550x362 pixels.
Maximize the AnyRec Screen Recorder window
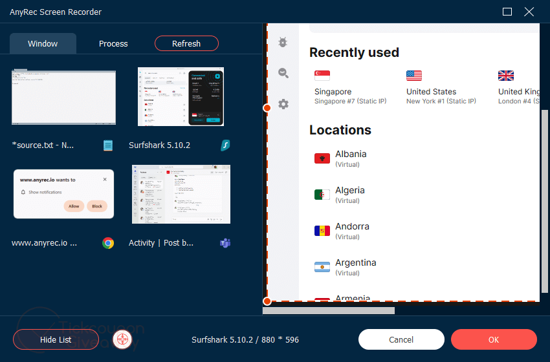tap(507, 12)
